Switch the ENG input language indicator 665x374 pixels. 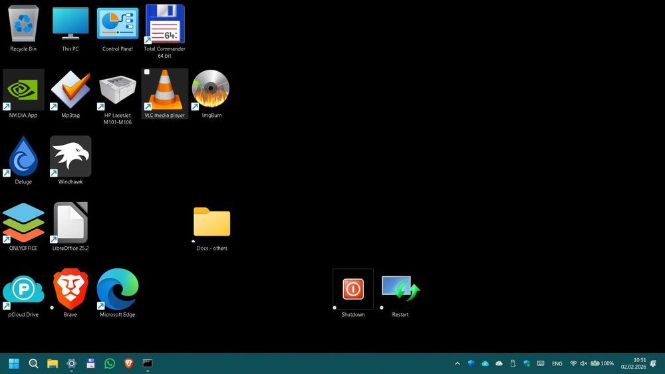(x=557, y=363)
